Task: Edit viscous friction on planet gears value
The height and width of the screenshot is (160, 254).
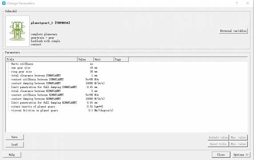Action: (x=91, y=110)
